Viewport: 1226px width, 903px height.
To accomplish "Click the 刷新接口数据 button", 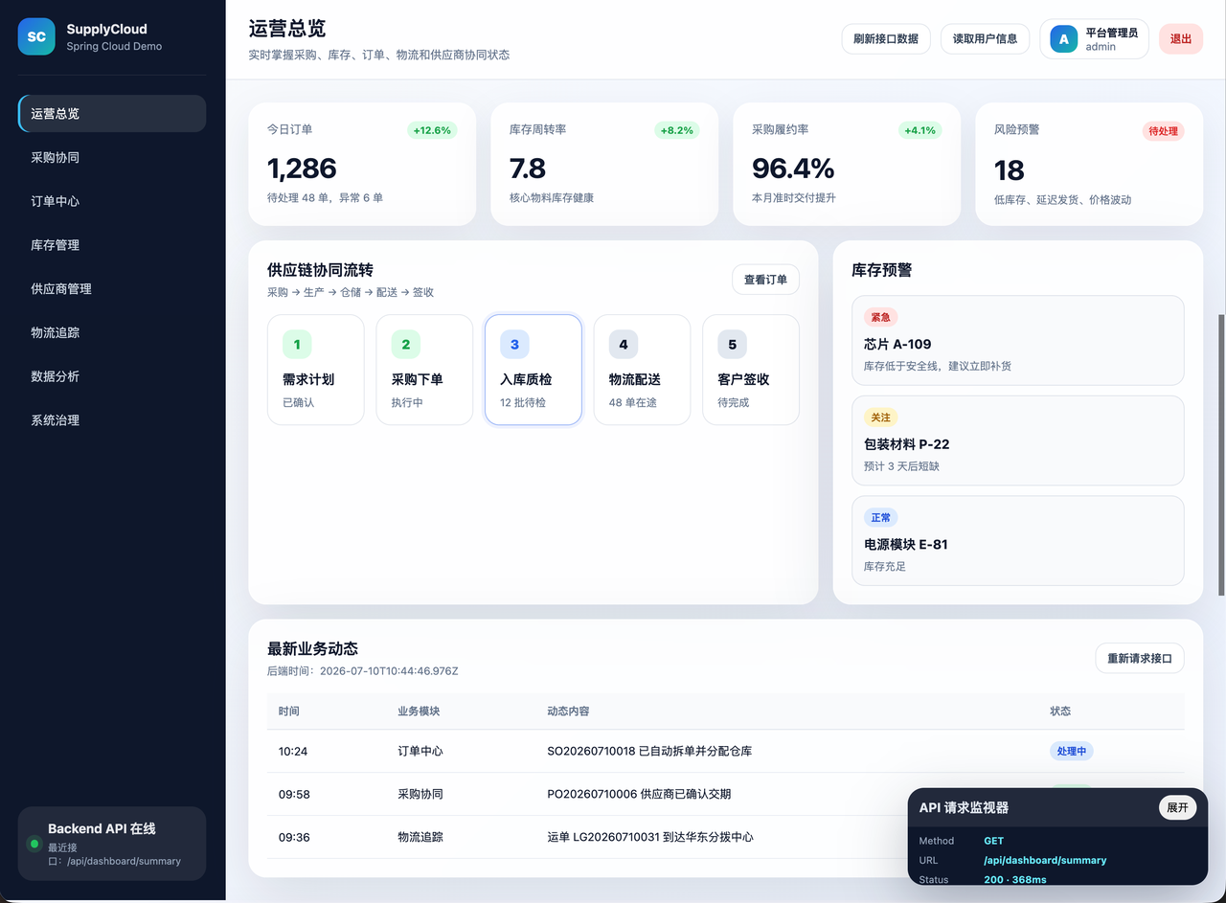I will point(886,39).
